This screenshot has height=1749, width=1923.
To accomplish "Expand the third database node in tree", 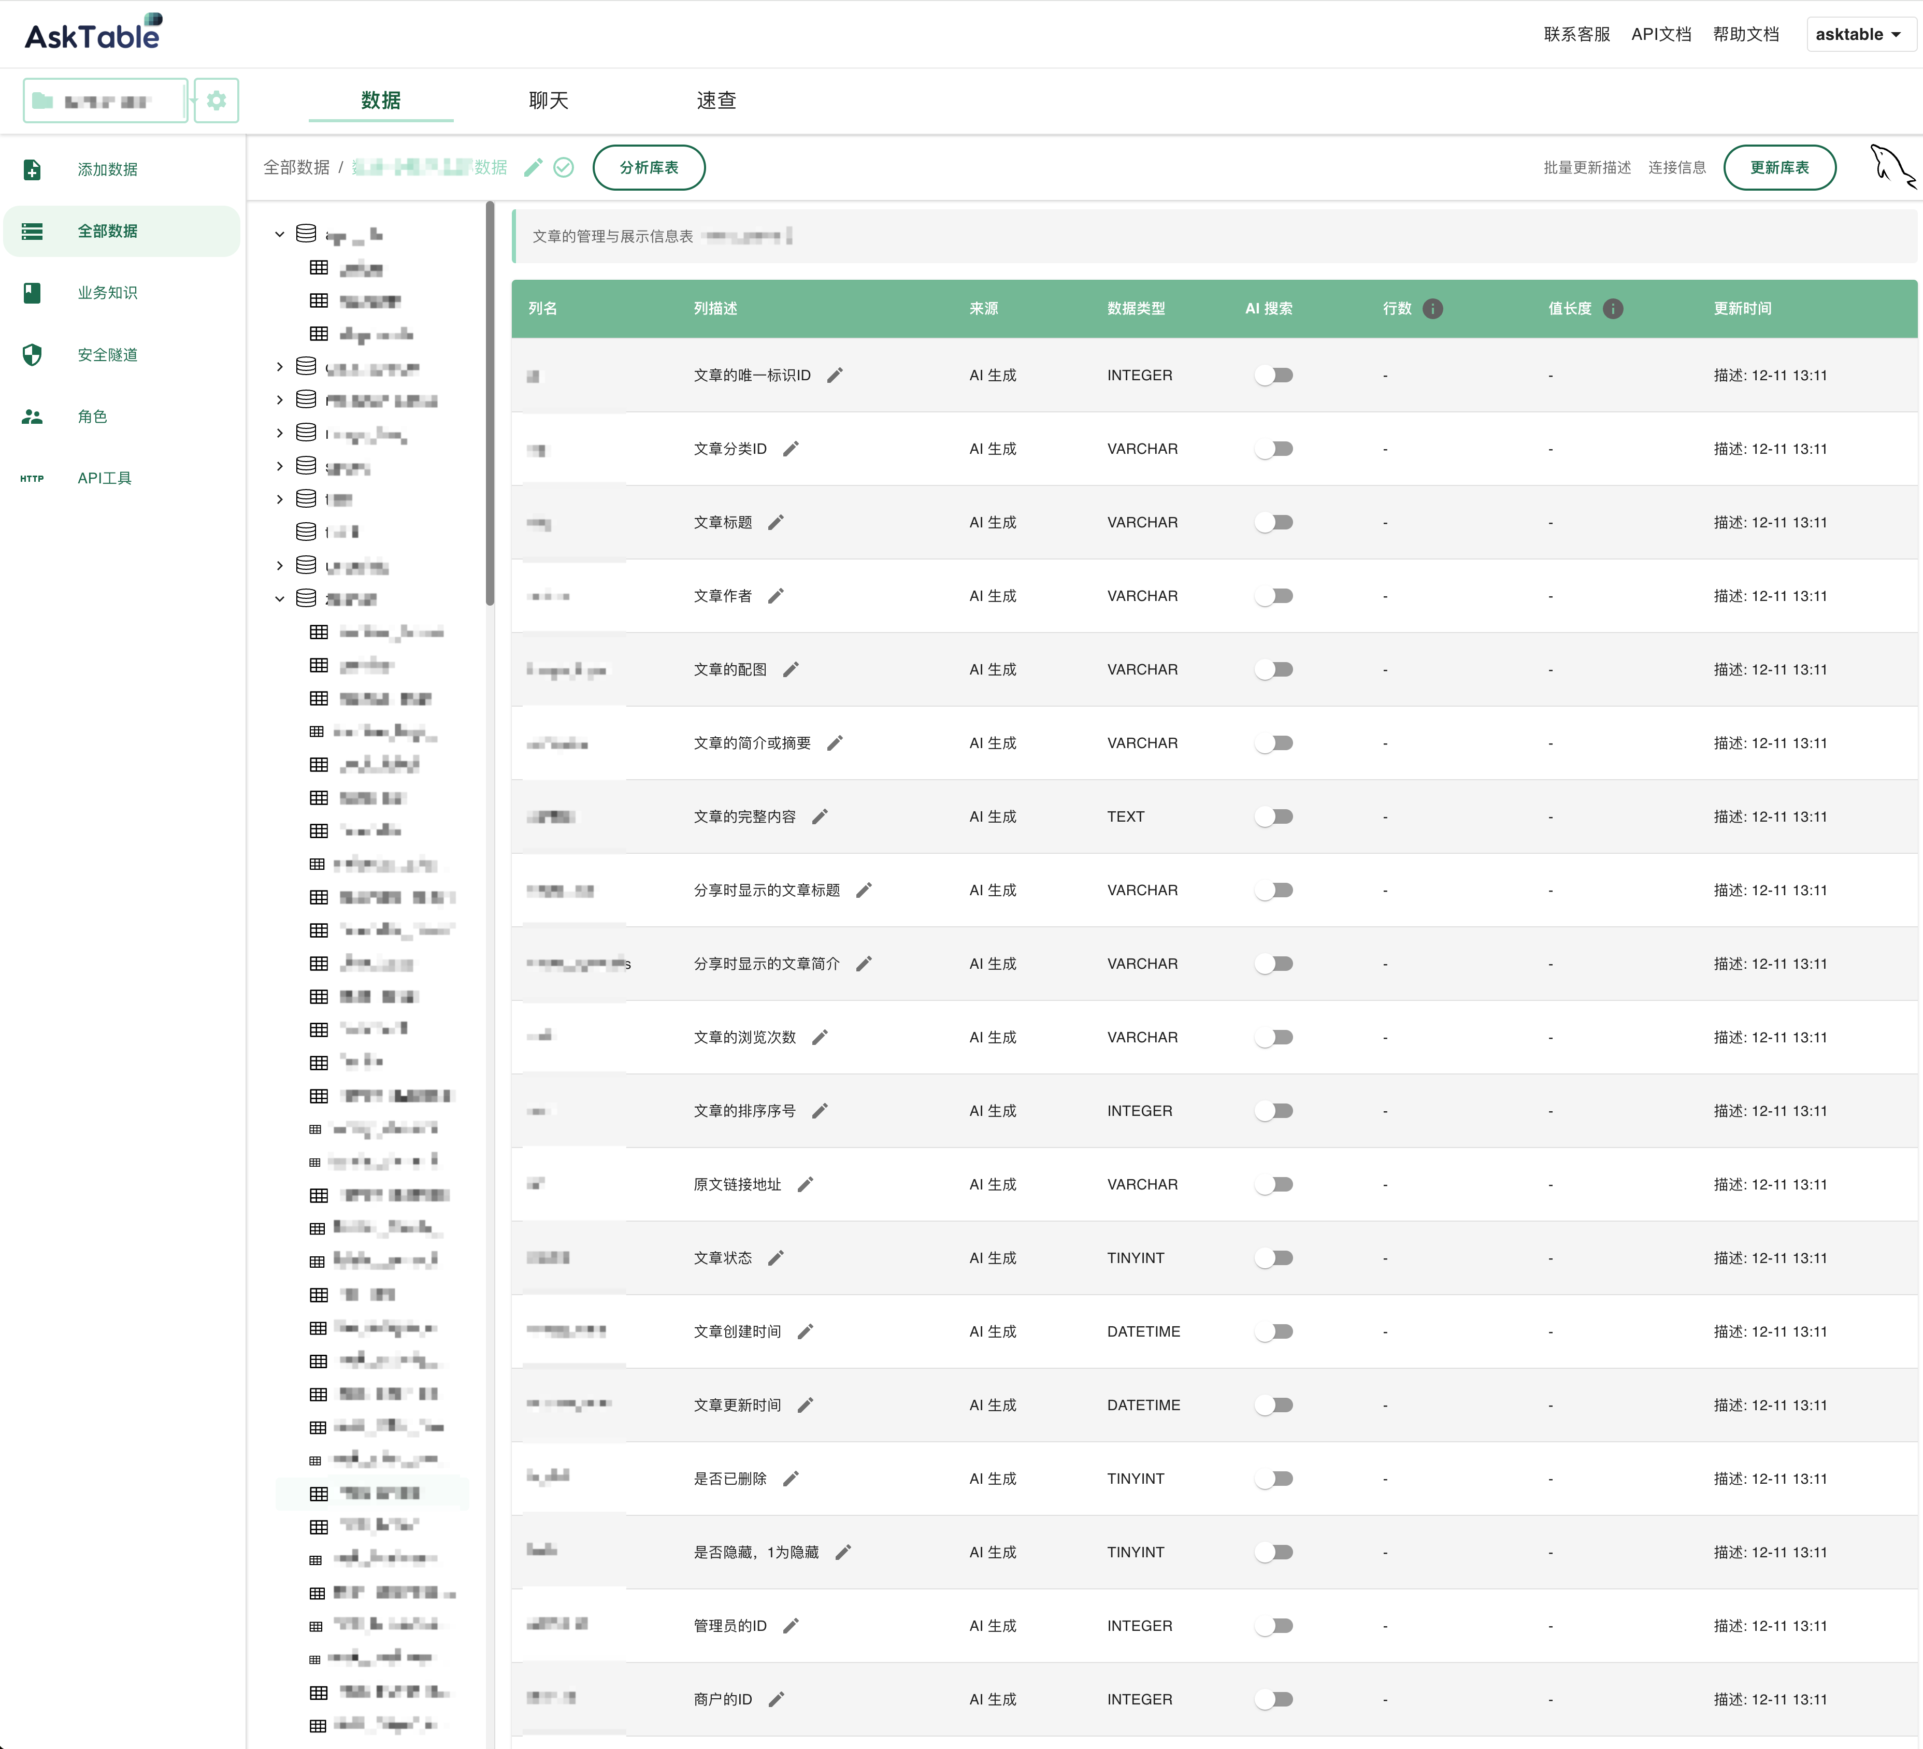I will point(279,399).
